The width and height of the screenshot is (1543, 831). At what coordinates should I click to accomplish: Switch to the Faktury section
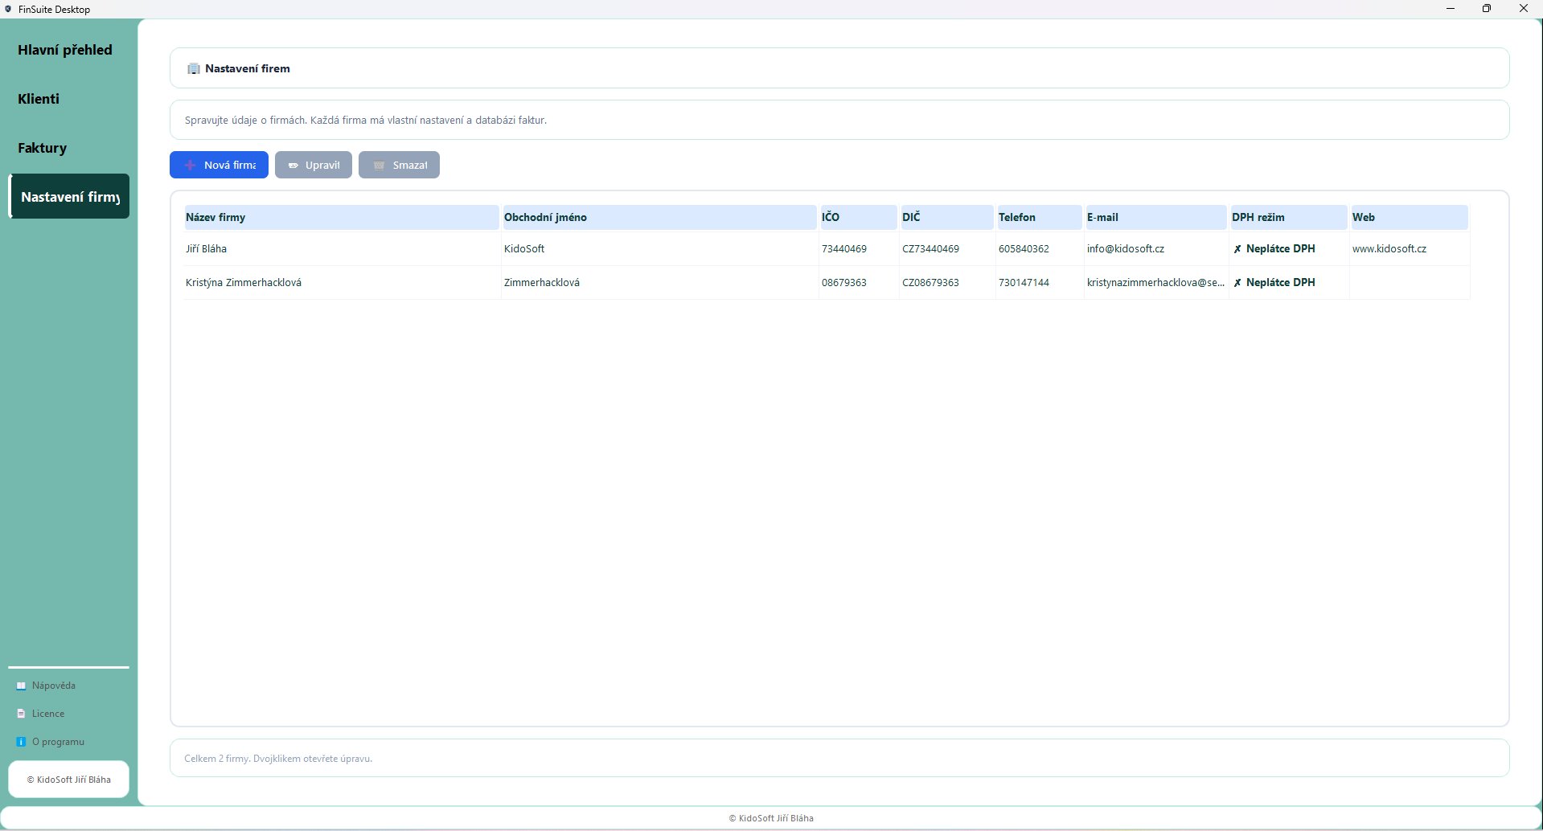click(43, 148)
